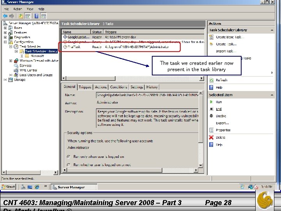
Task: Select the TrialTask row in the list
Action: (x=133, y=47)
